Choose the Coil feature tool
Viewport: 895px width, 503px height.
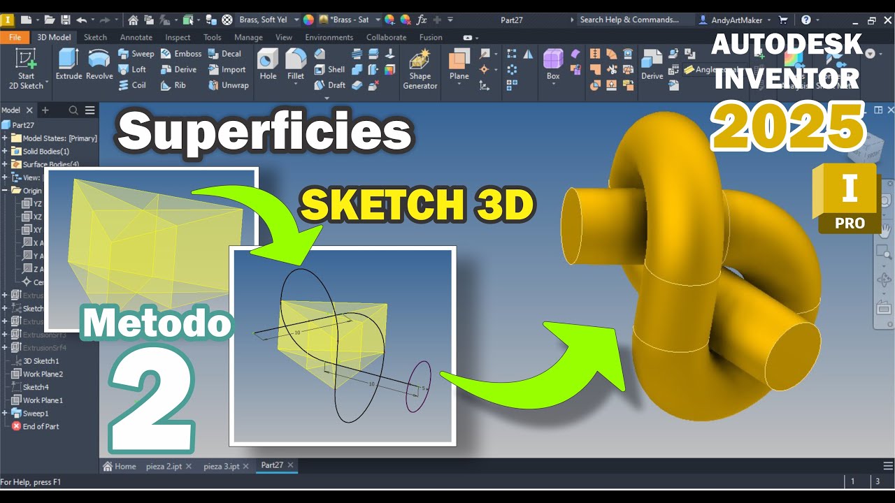[x=132, y=85]
